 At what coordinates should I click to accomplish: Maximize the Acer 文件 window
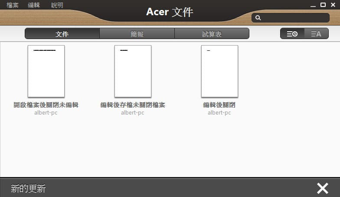pyautogui.click(x=323, y=5)
